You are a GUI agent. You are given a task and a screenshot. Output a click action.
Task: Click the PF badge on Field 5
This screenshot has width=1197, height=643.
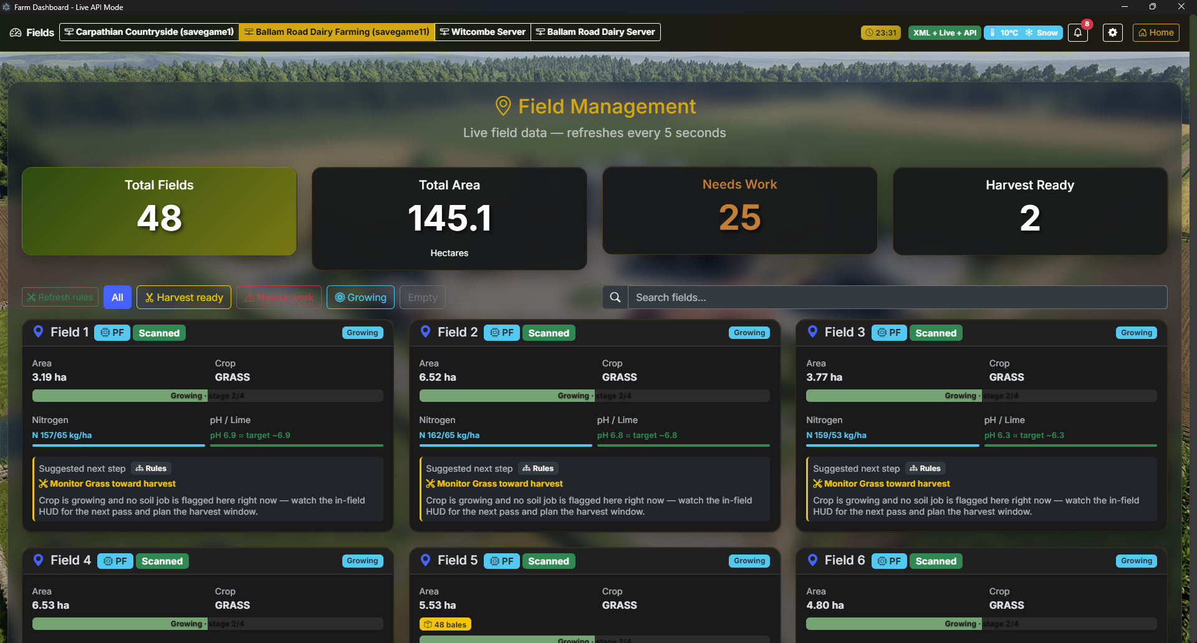[x=502, y=561]
